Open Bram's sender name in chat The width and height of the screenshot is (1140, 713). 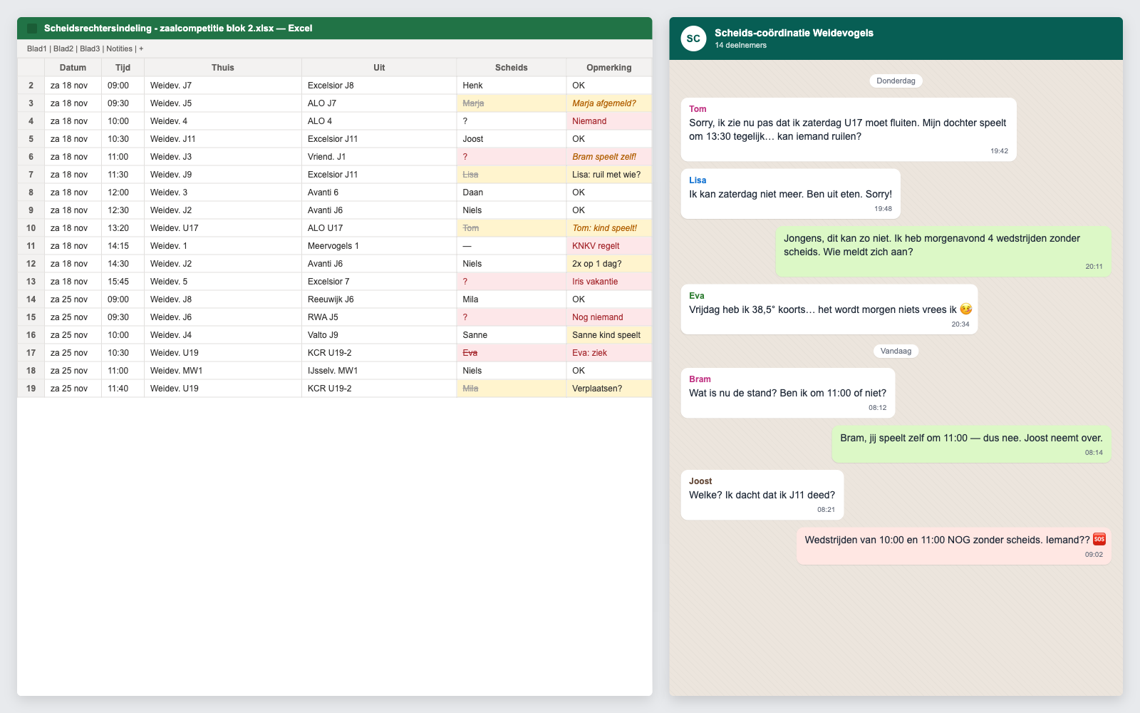[x=700, y=379]
